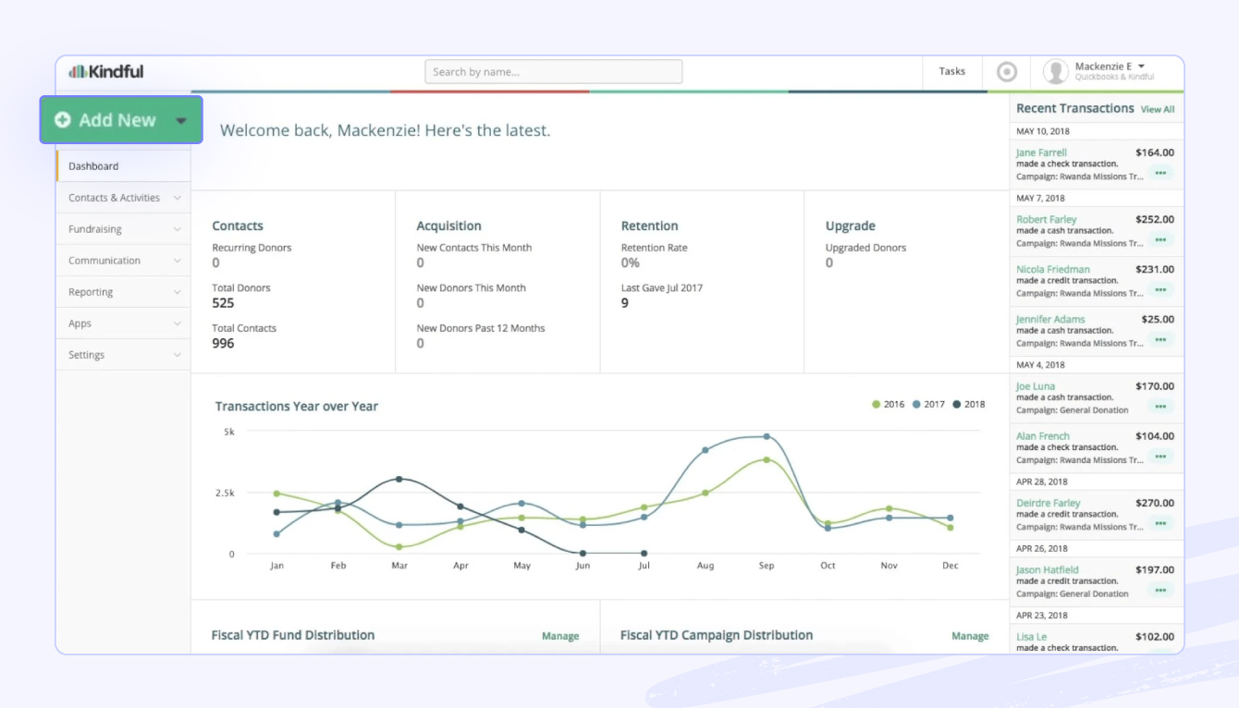The image size is (1239, 708).
Task: Click the plus icon on Add New
Action: [x=63, y=120]
